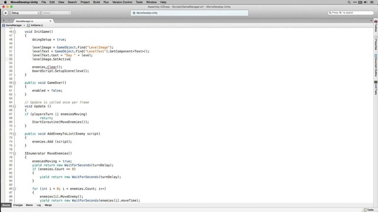Image resolution: width=378 pixels, height=212 pixels.
Task: Navigate forward with the right arrow icon
Action: coord(9,21)
